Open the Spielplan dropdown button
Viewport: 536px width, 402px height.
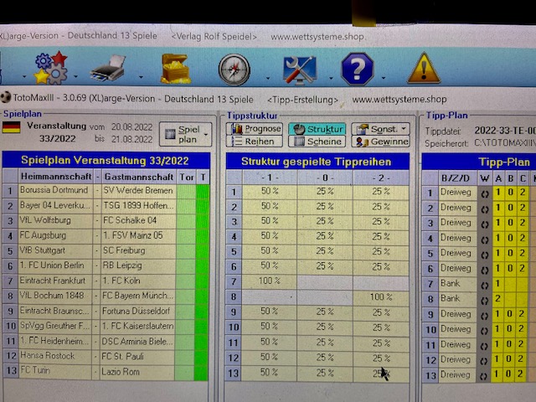(x=186, y=134)
